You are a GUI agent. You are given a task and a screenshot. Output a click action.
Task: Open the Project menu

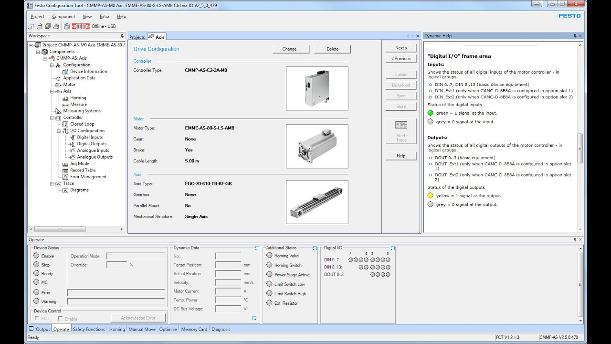[x=38, y=17]
